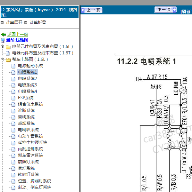This screenshot has height=192, width=192.
Task: Open 电喷系统3 diagram
Action: pyautogui.click(x=28, y=85)
